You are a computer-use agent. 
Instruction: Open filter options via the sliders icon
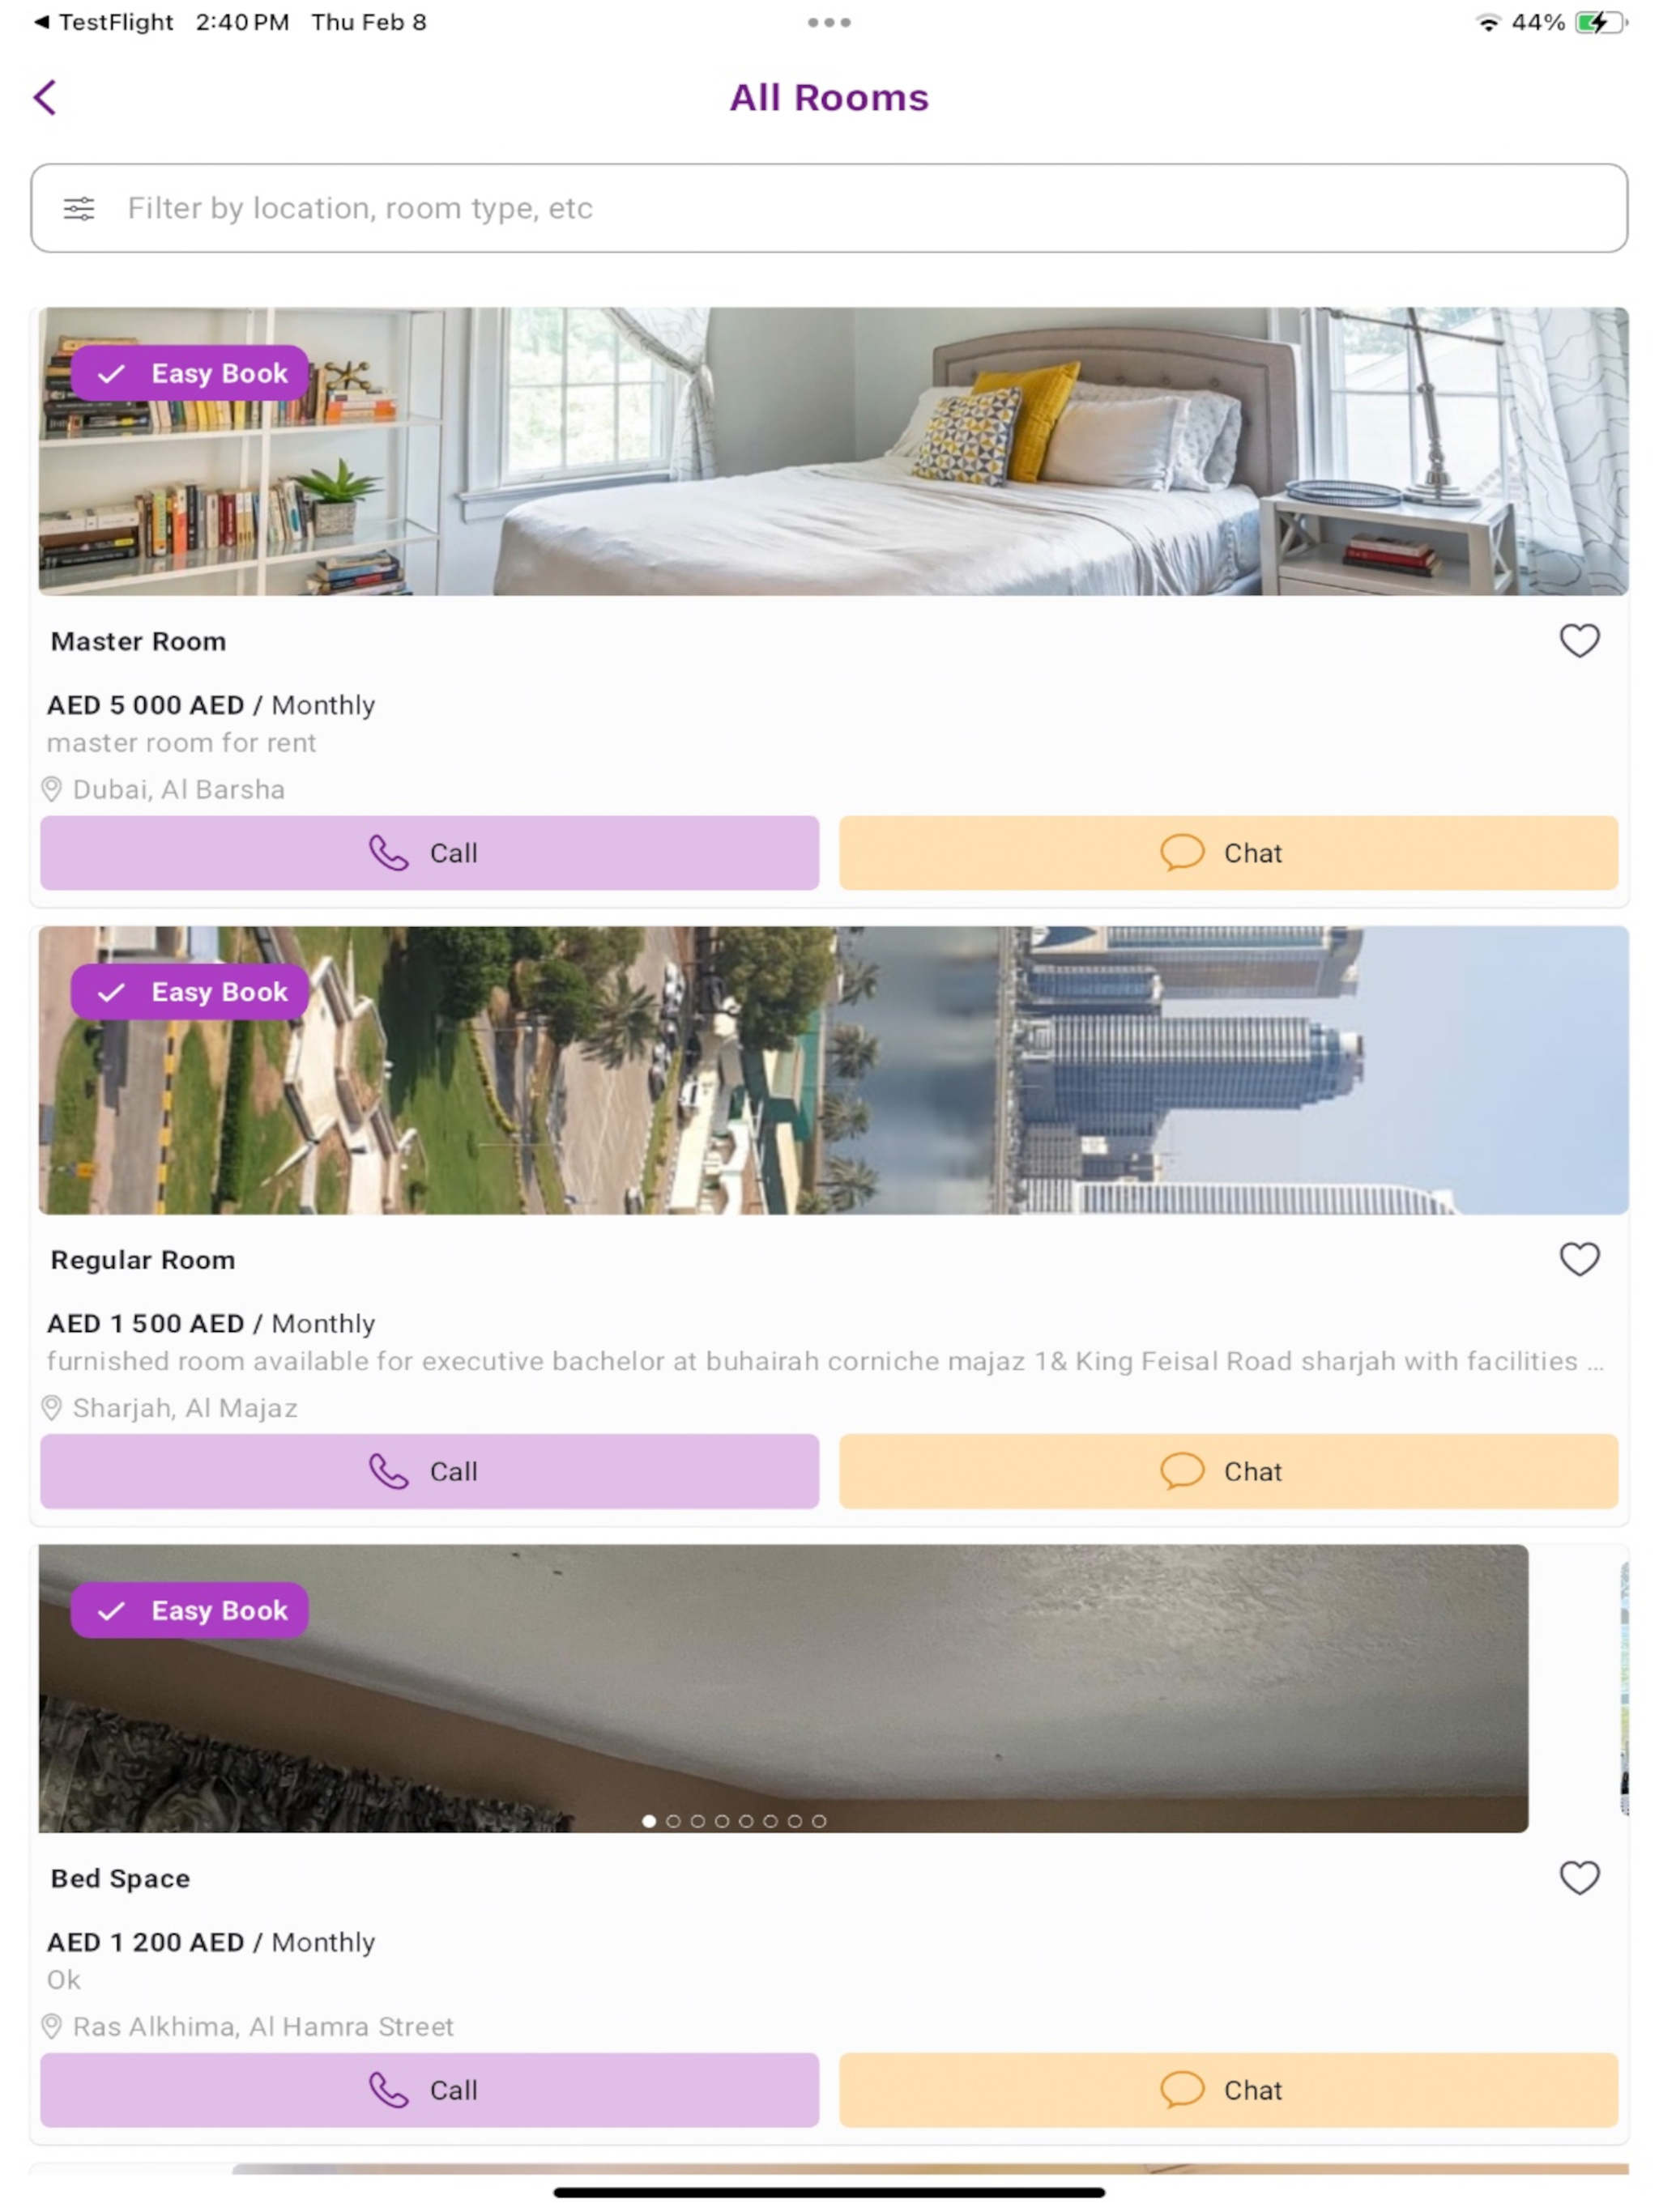79,208
